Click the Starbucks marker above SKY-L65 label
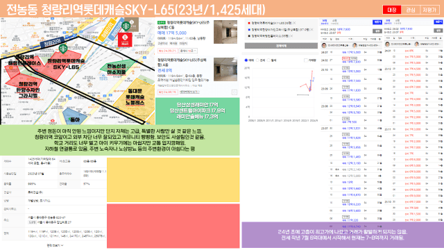The height and width of the screenshot is (250, 444). click(63, 49)
